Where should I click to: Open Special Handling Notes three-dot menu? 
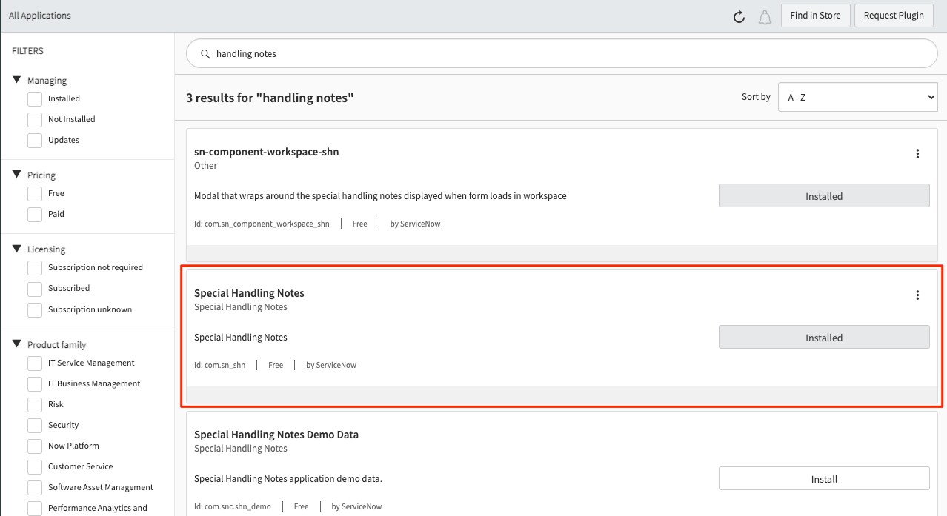pos(917,295)
